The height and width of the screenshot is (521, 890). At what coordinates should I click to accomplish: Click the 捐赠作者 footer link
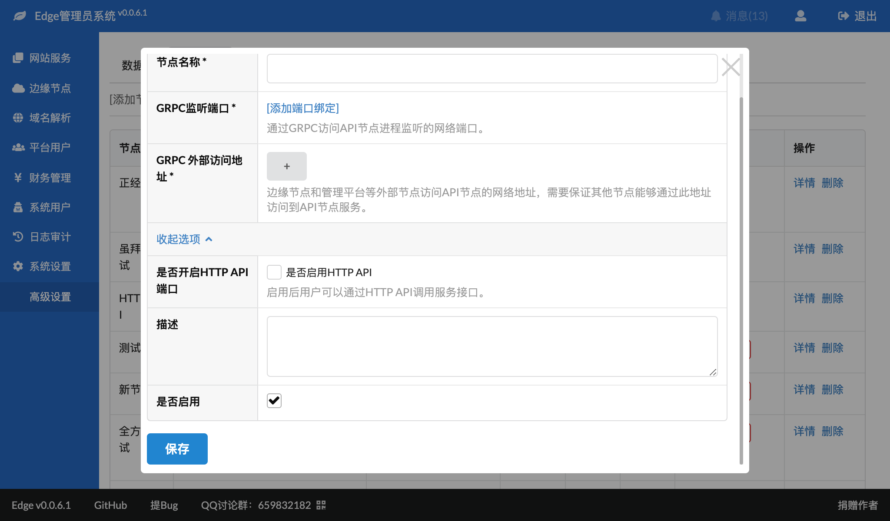(858, 505)
